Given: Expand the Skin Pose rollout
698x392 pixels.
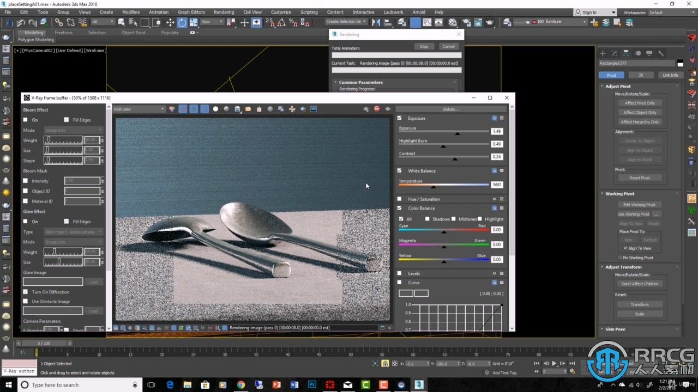Looking at the screenshot, I should [615, 329].
